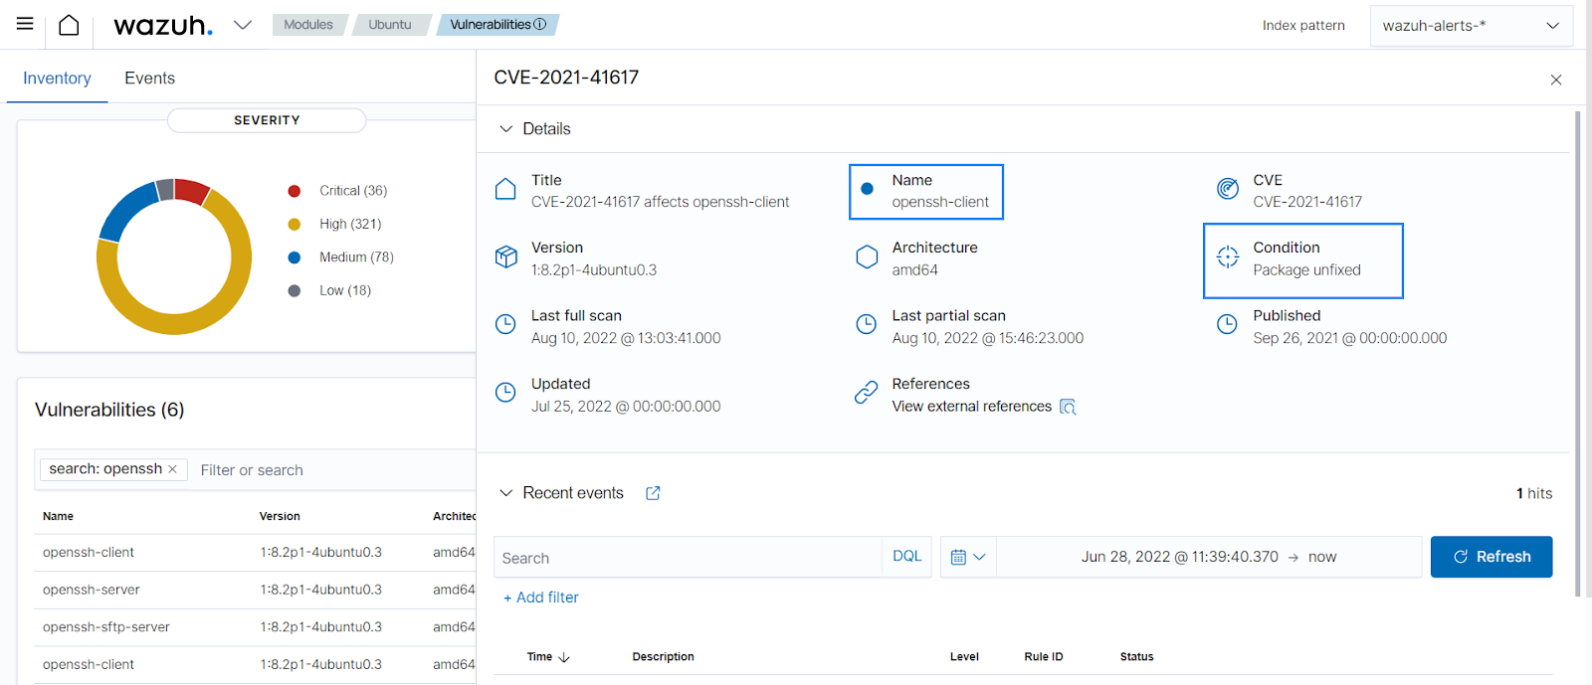Click the Published clock icon

1228,324
